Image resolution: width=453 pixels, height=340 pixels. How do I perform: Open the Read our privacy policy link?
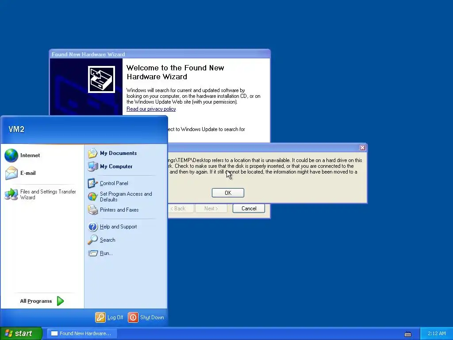[151, 109]
